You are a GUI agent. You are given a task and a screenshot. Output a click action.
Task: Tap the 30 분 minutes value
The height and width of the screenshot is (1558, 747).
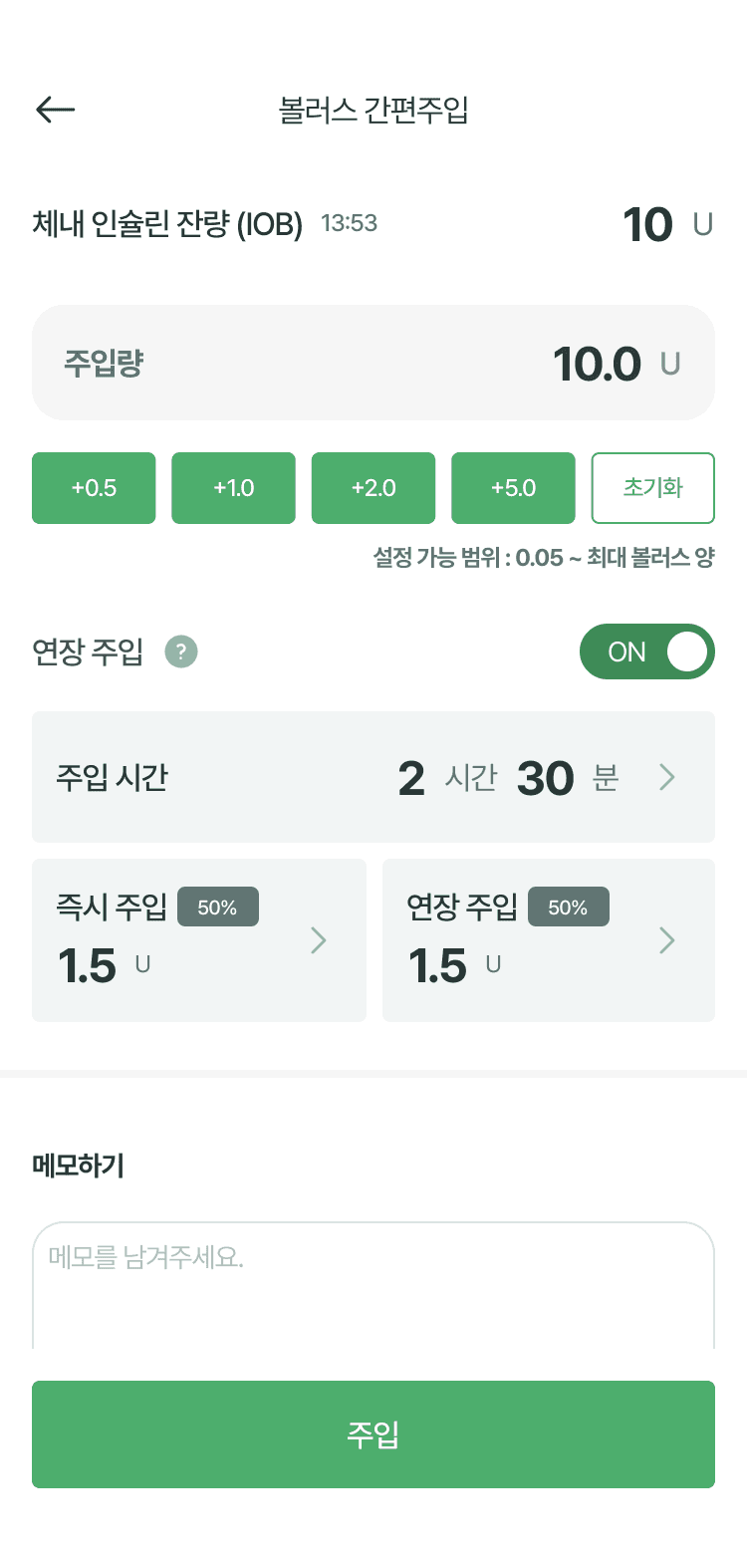(x=546, y=778)
